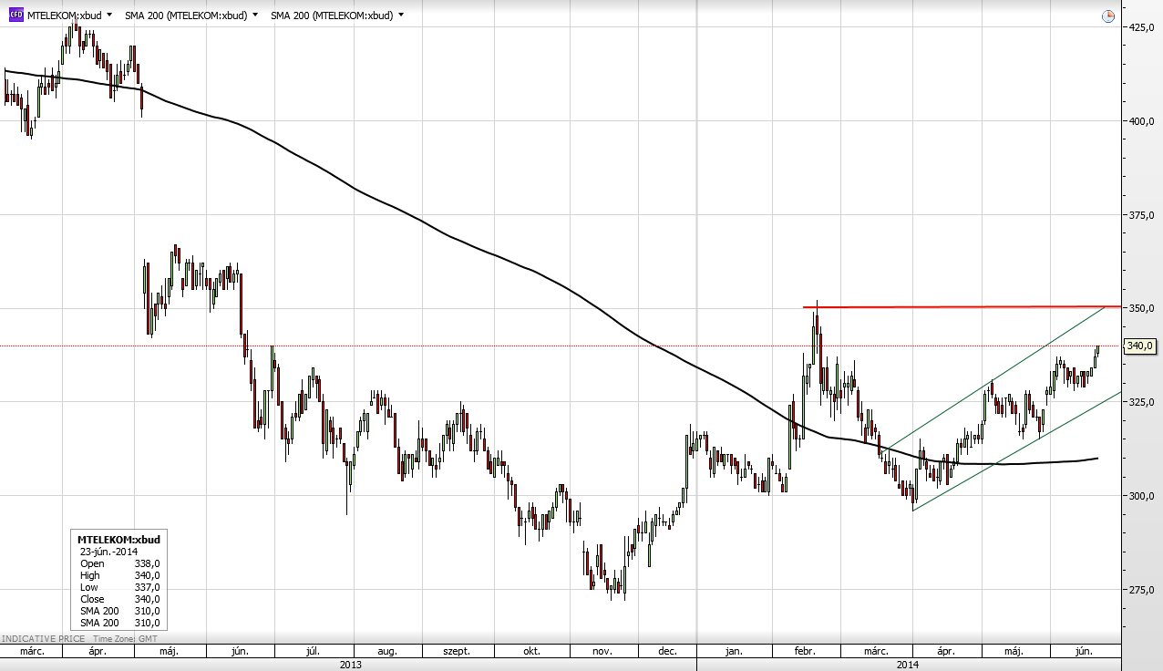Click the 425,0 price axis label
The height and width of the screenshot is (671, 1163).
[1141, 27]
